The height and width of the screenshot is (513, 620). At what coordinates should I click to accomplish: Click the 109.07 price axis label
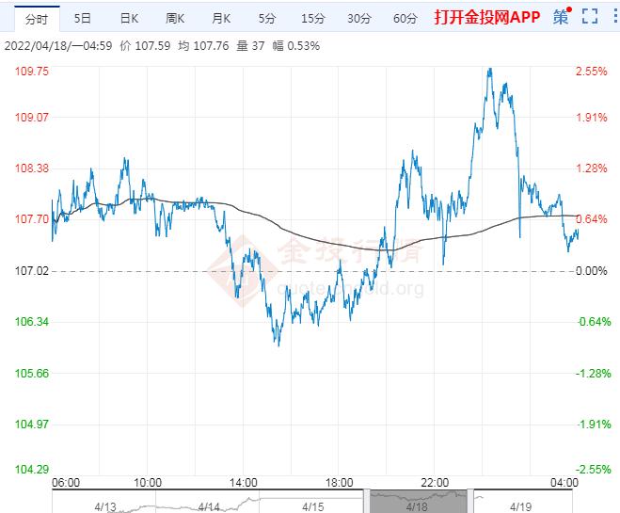(x=32, y=118)
